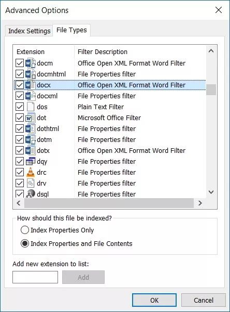
Task: Open the File Types tab
Action: coord(71,30)
